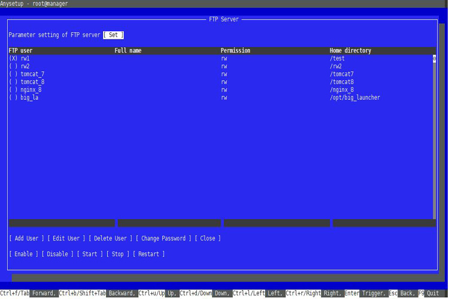
Task: Click the /rw2 home directory cell
Action: 336,66
